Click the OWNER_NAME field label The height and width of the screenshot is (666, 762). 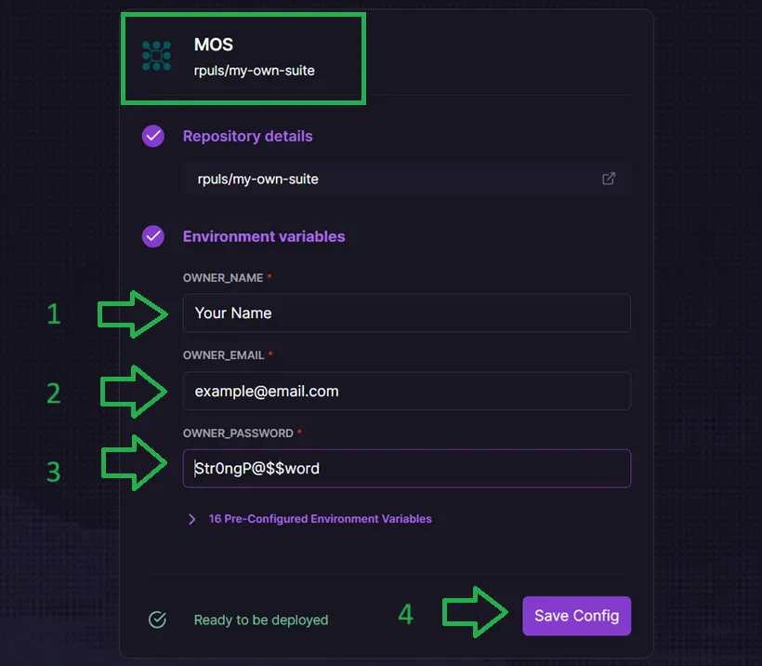(x=224, y=278)
